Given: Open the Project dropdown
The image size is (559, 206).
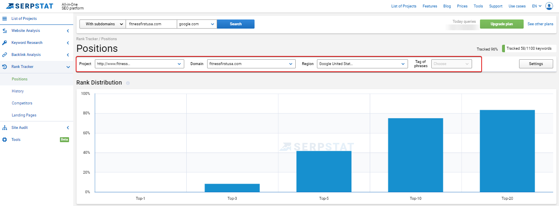Looking at the screenshot, I should (139, 64).
